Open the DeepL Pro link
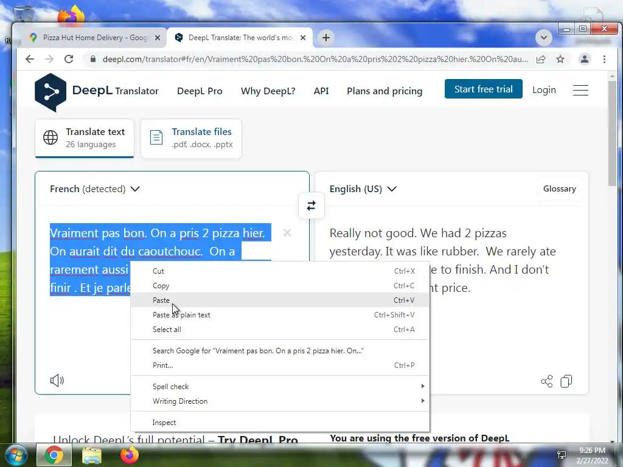 click(x=200, y=91)
